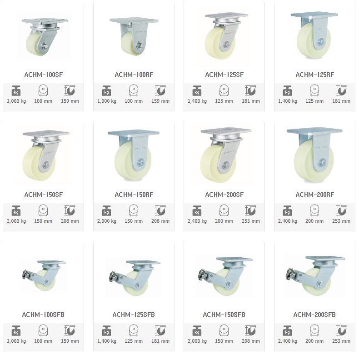The width and height of the screenshot is (359, 355).
Task: Select the ACHM-200SFB product name
Action: click(x=314, y=315)
